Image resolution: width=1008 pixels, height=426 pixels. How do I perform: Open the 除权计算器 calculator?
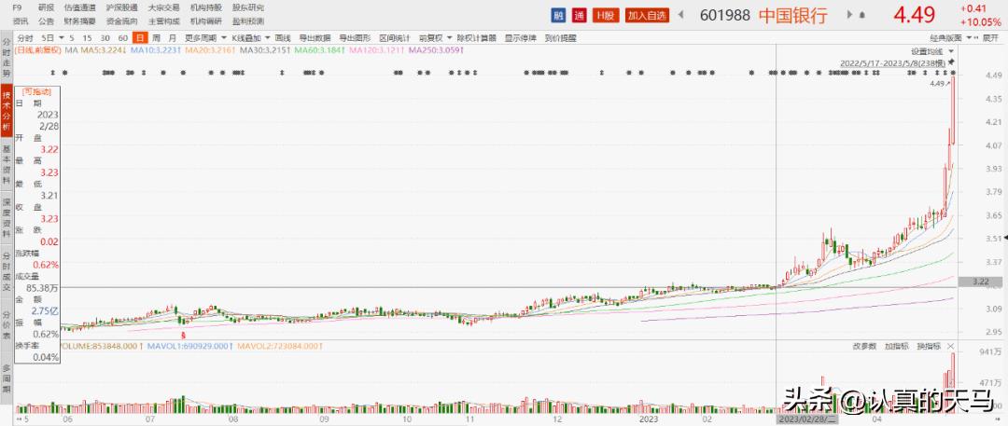pyautogui.click(x=477, y=38)
